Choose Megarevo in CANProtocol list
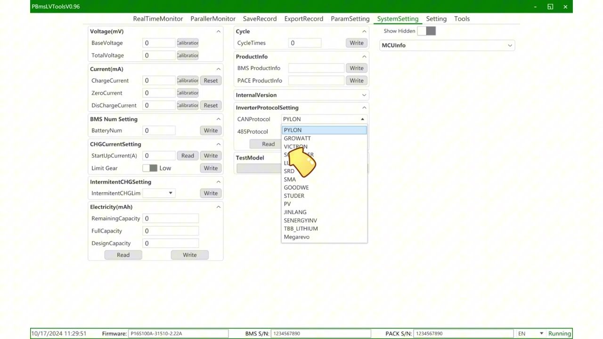Viewport: 603px width, 339px height. tap(324, 237)
